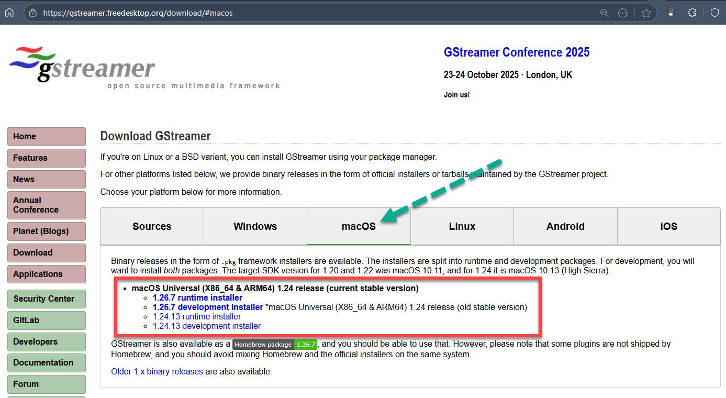Click 1.24.13 development installer link
Screen dimensions: 726x398
click(206, 326)
